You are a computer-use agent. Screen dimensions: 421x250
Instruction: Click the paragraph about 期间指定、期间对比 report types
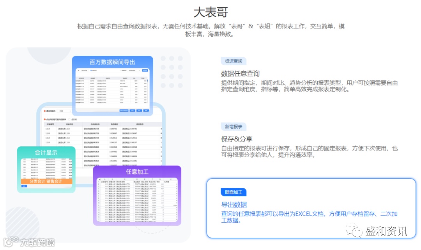click(309, 86)
